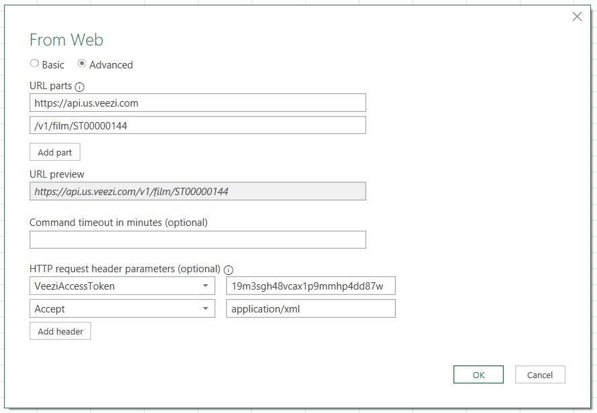This screenshot has width=597, height=413.
Task: Select the Basic radio button
Action: 34,63
